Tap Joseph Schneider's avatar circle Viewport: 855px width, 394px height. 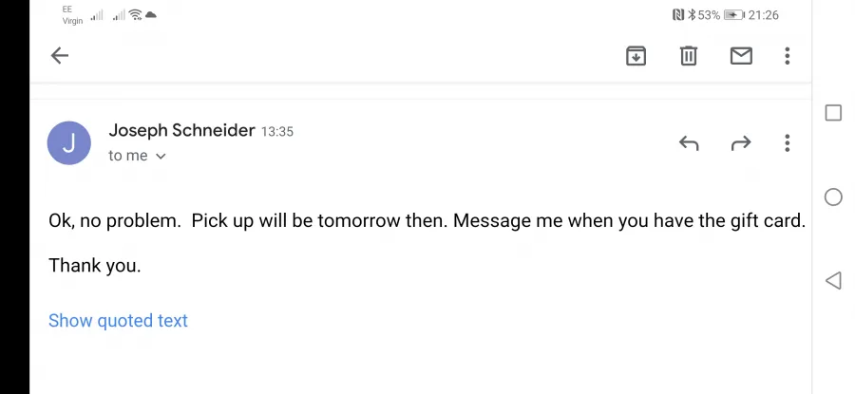click(x=69, y=142)
